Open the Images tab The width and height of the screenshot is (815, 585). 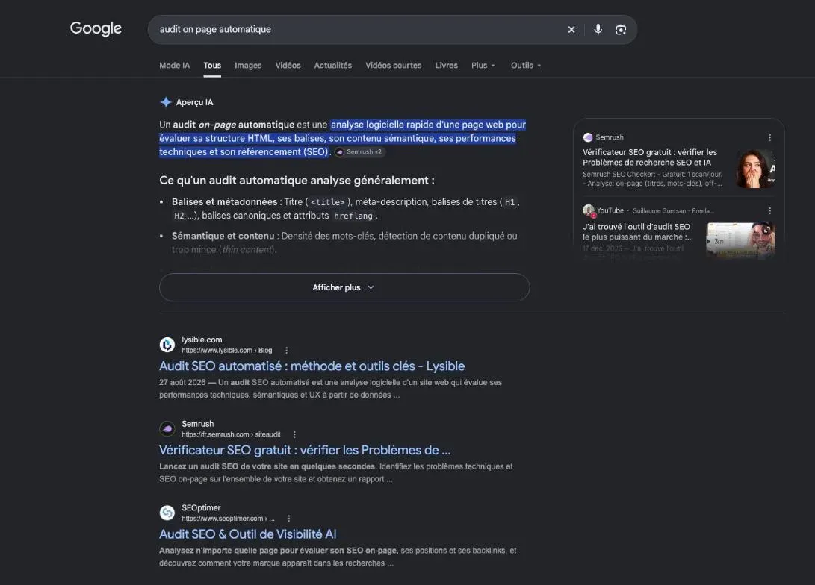tap(248, 66)
